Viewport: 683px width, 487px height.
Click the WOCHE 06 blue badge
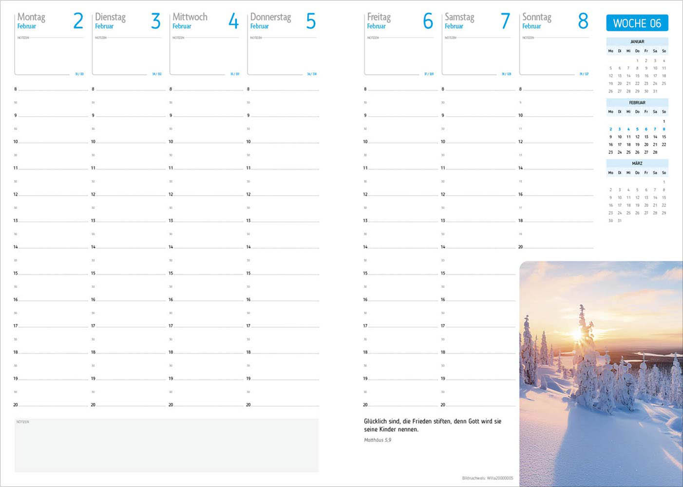coord(637,23)
